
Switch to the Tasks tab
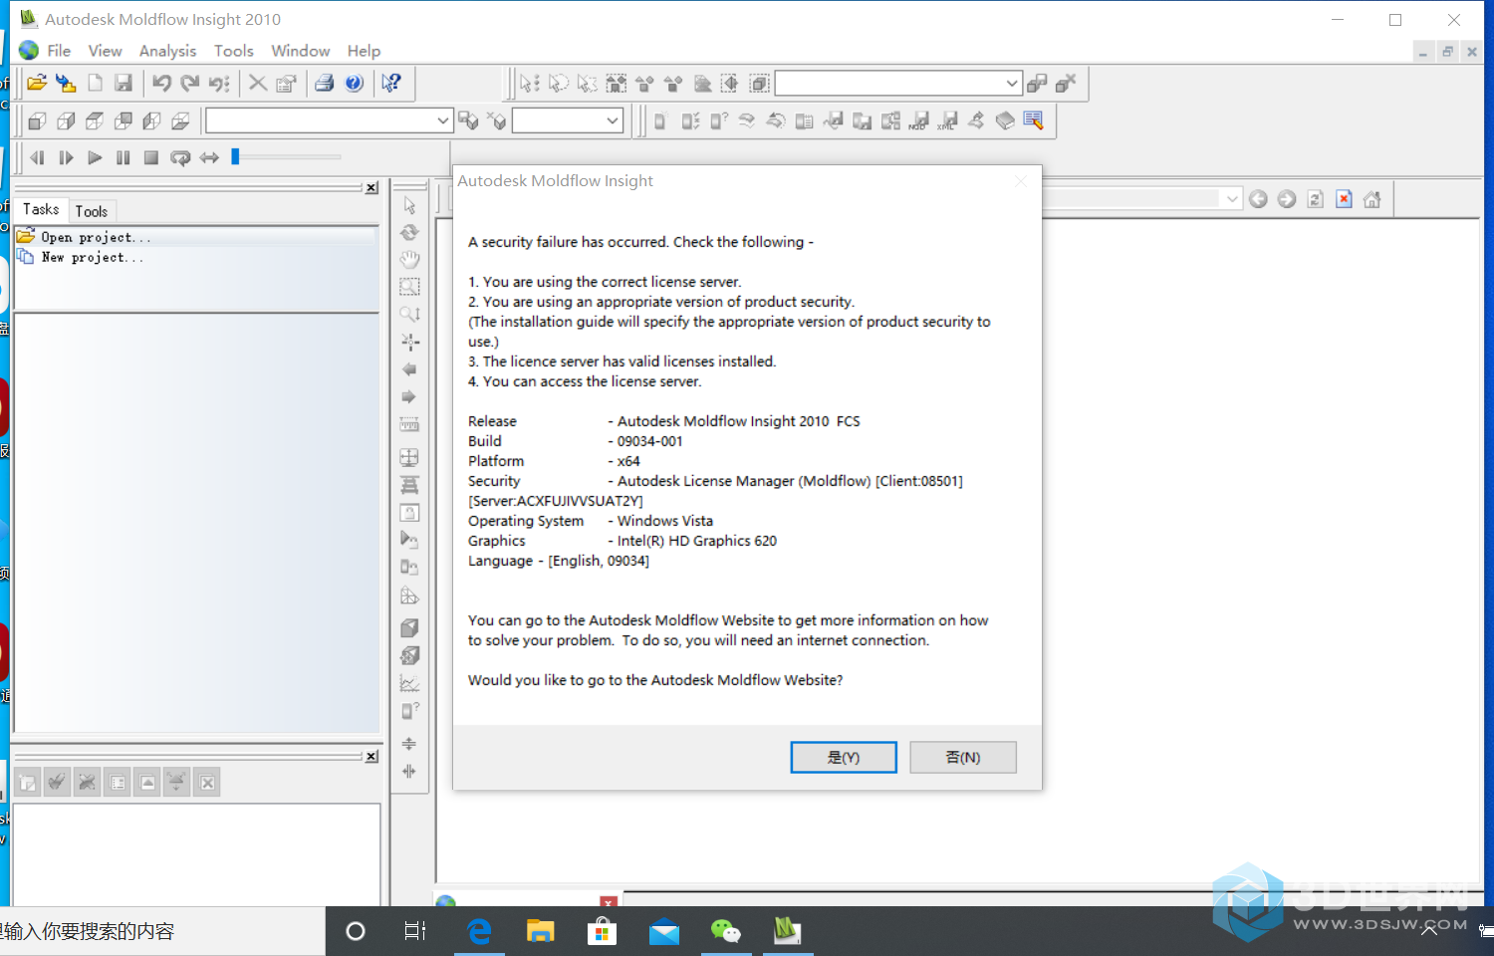point(41,209)
